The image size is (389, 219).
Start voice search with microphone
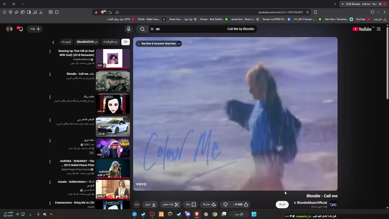pyautogui.click(x=129, y=29)
